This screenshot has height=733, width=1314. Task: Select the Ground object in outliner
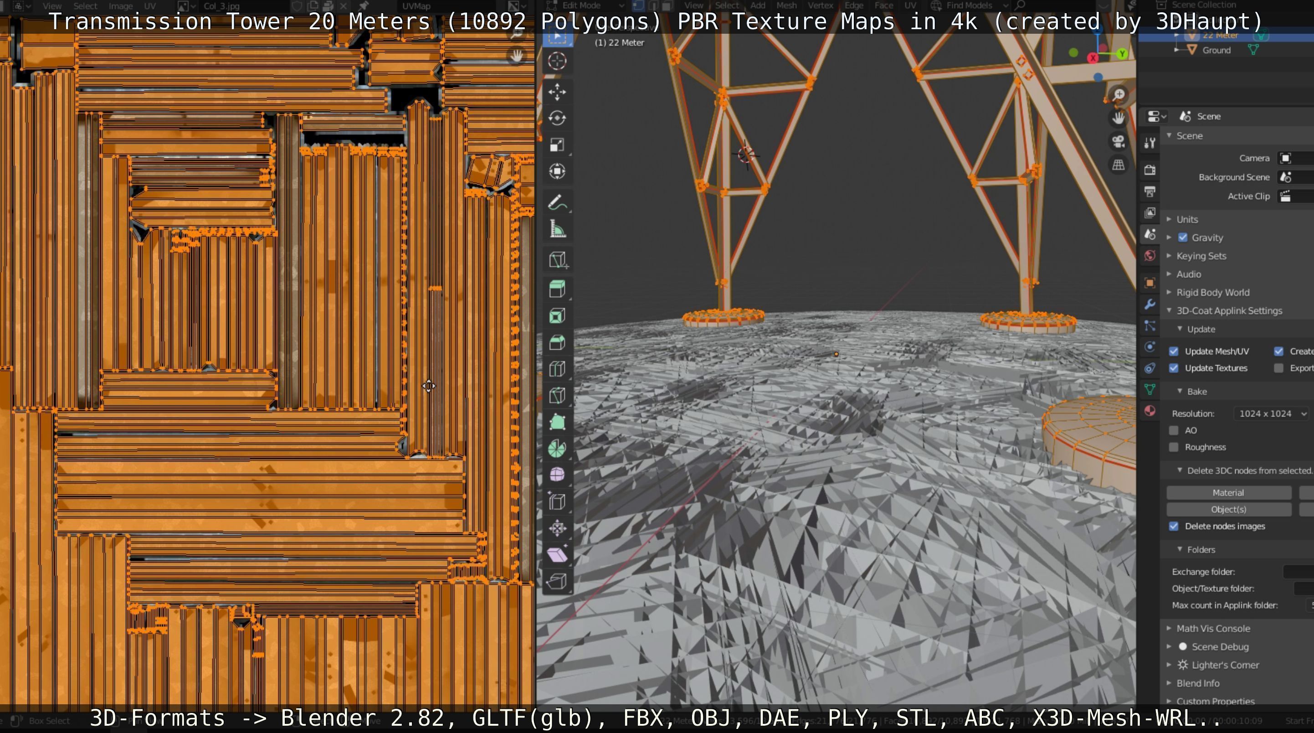click(1216, 50)
